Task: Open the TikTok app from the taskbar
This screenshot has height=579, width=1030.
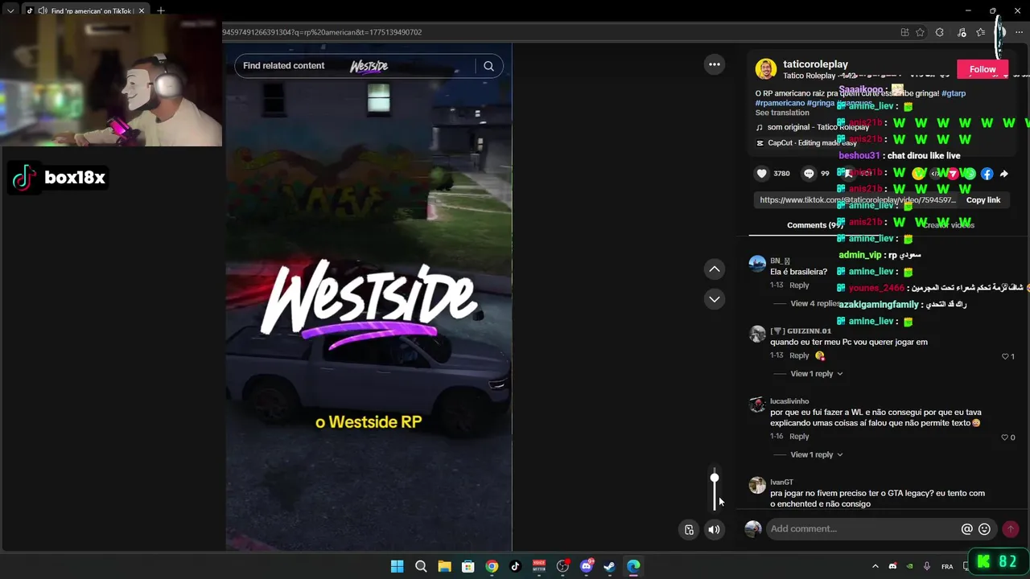Action: point(516,566)
